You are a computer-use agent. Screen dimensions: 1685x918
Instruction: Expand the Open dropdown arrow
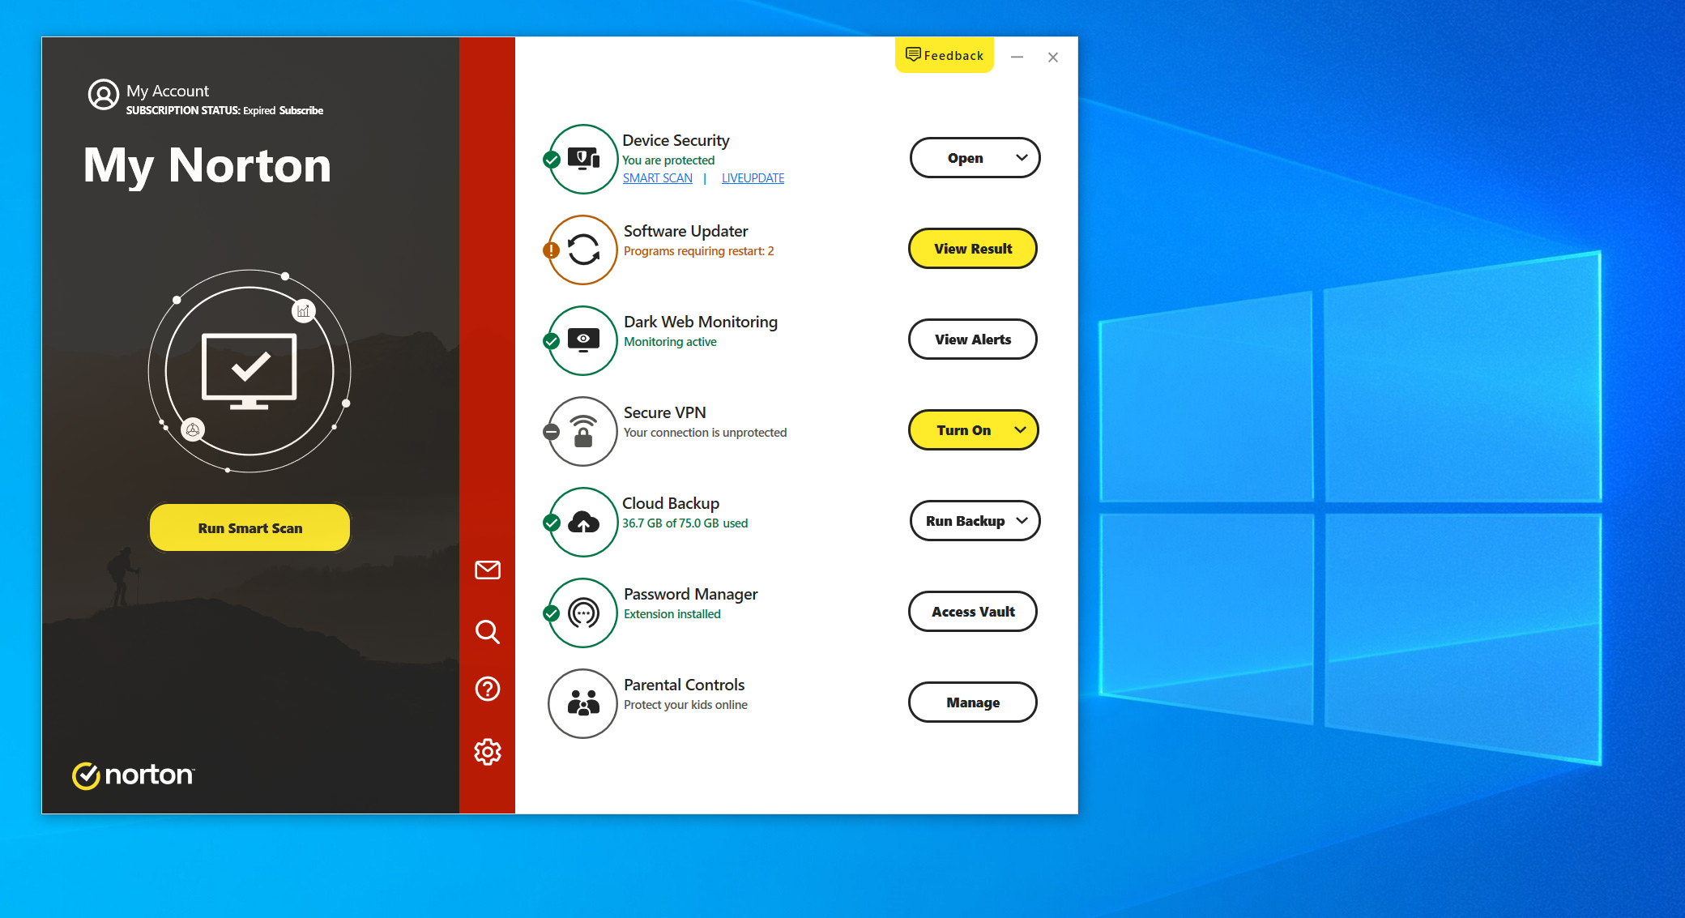click(x=1022, y=158)
